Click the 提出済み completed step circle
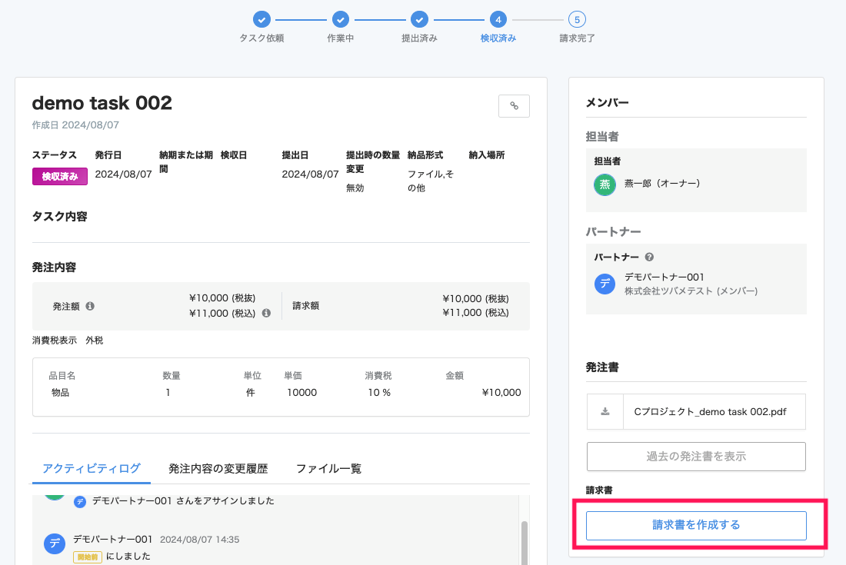This screenshot has width=846, height=565. click(x=419, y=19)
